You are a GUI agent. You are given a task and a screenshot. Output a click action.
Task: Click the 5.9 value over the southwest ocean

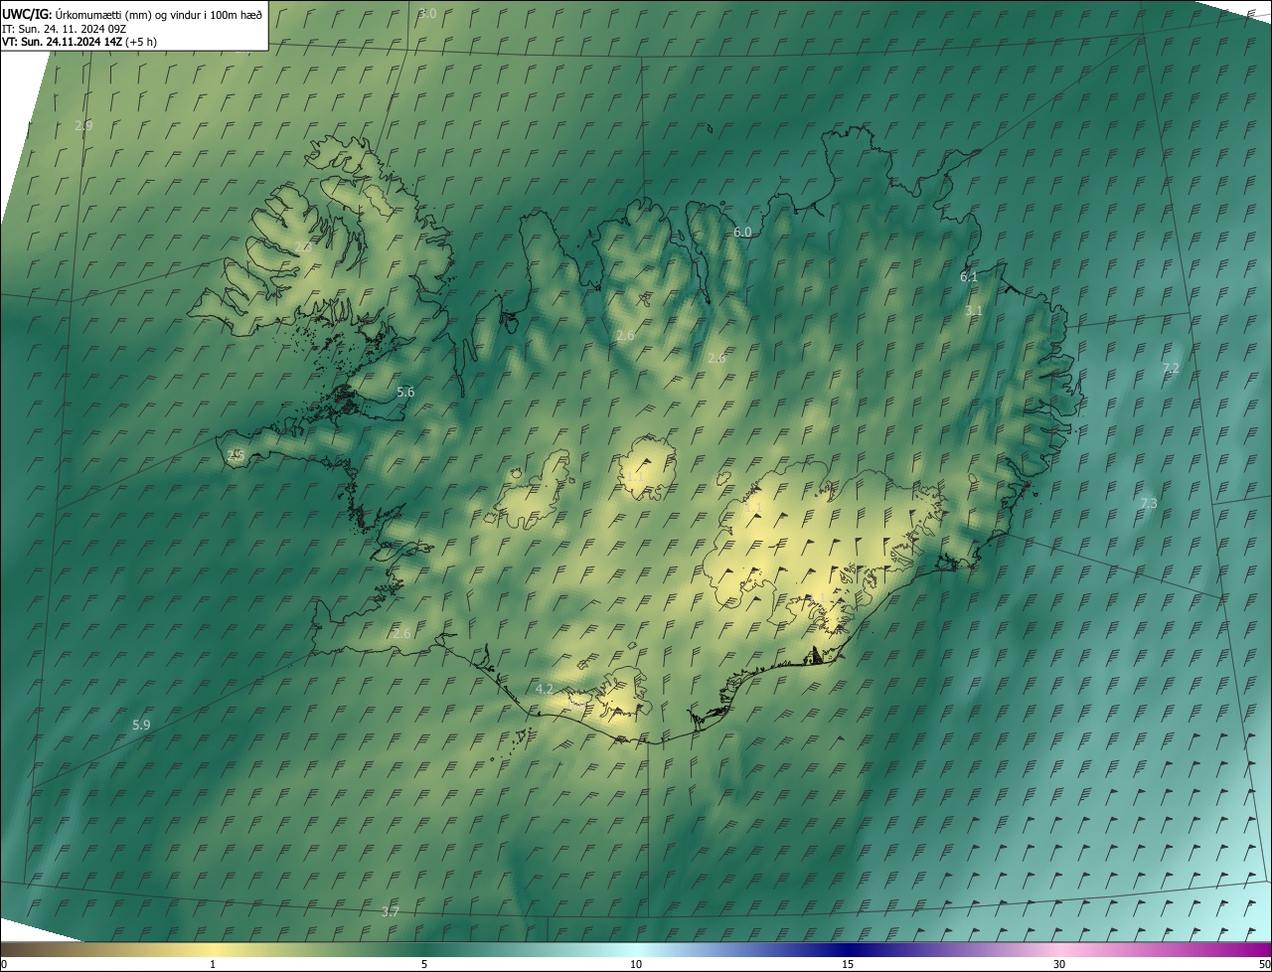141,726
